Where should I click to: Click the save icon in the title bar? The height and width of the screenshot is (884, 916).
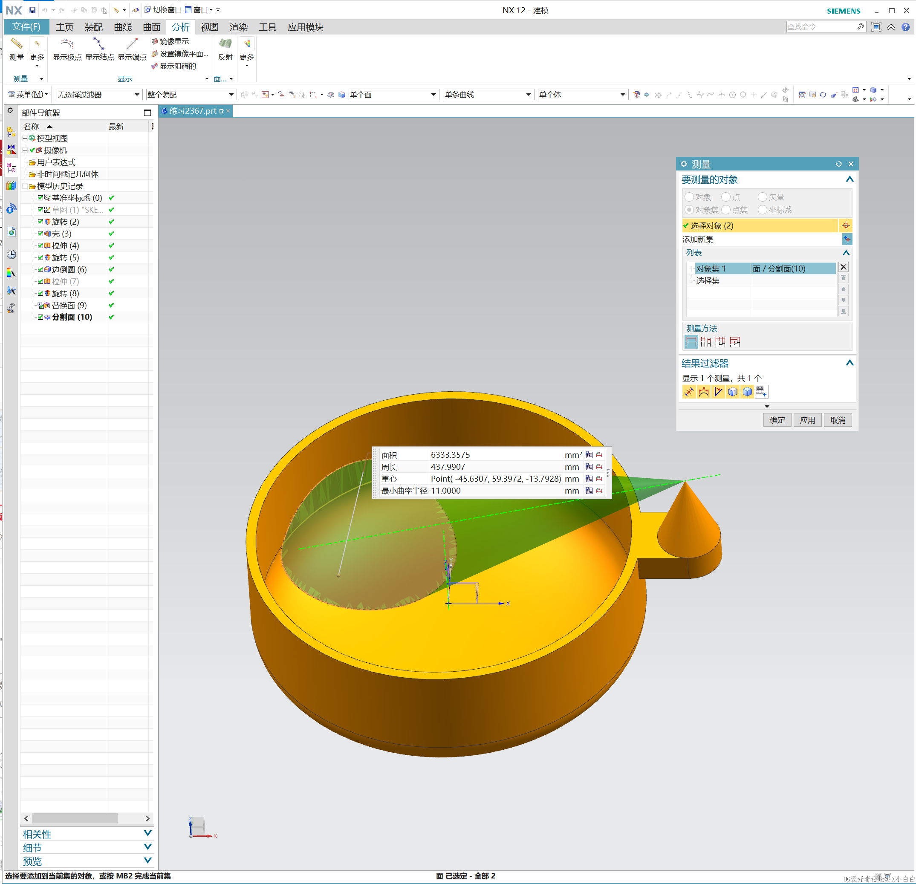click(32, 10)
